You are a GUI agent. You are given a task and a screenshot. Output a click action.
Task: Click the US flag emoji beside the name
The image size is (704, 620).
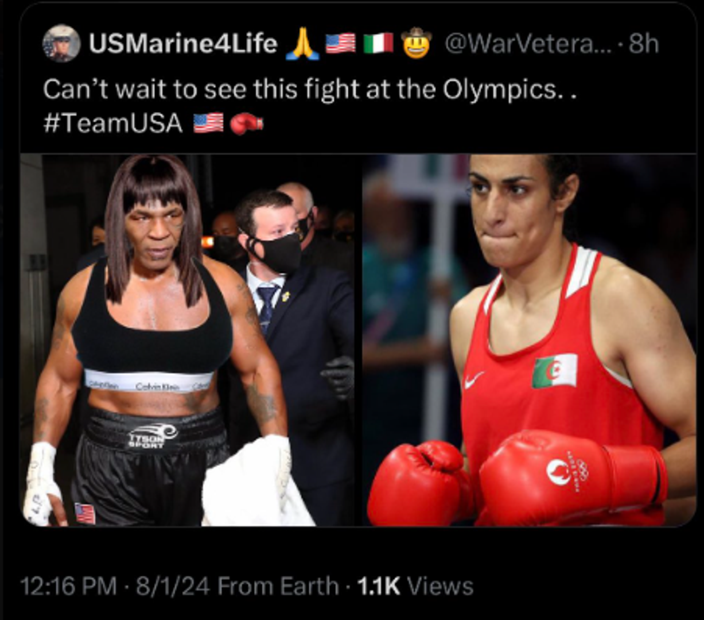coord(341,44)
